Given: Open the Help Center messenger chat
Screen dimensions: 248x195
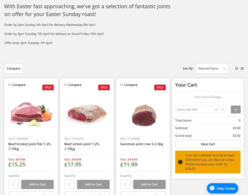Looking at the screenshot, I should (x=222, y=188).
